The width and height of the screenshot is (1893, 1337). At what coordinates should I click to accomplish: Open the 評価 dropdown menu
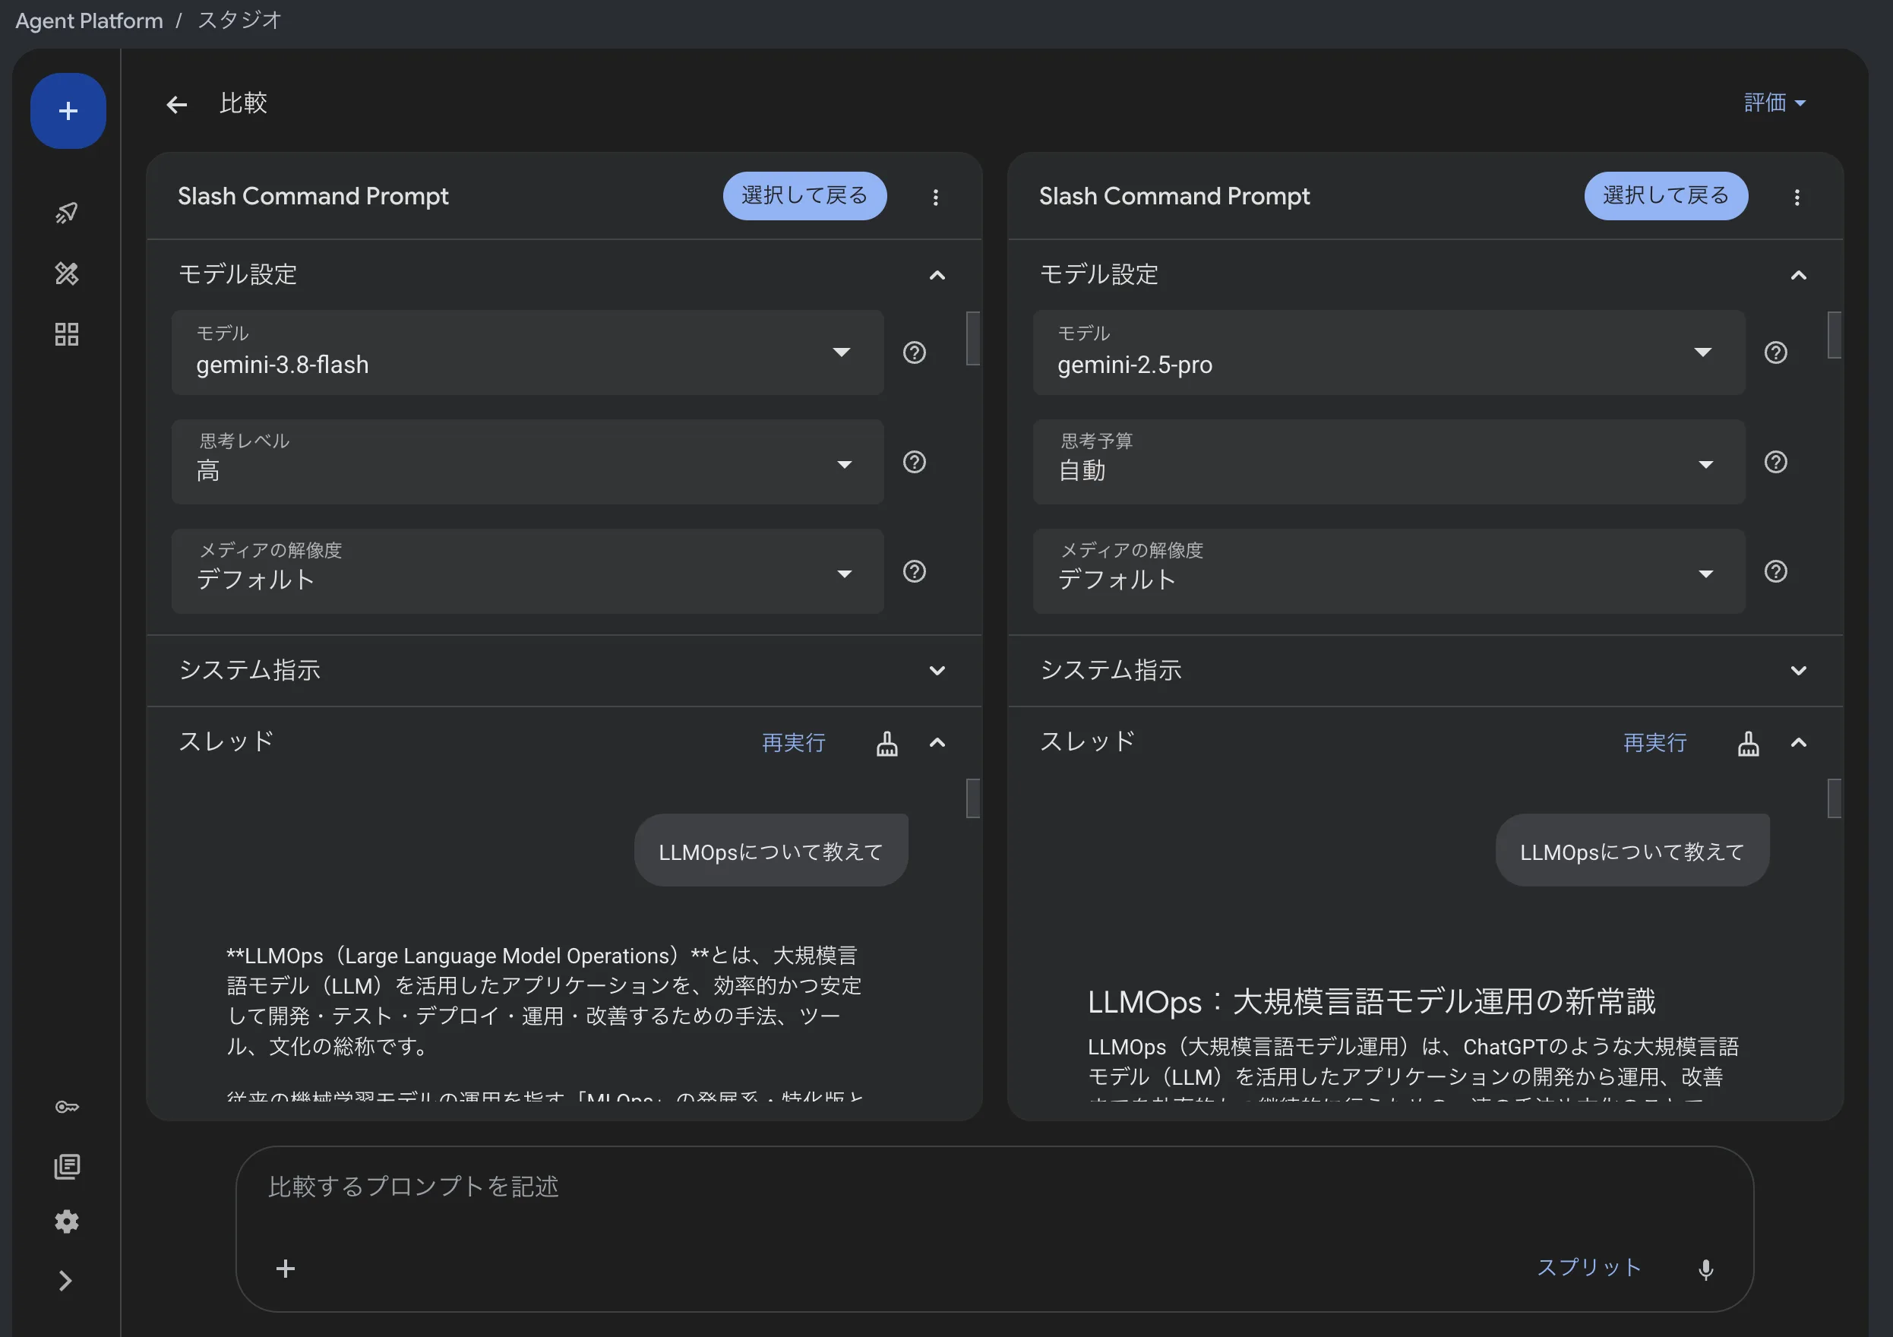[1775, 103]
